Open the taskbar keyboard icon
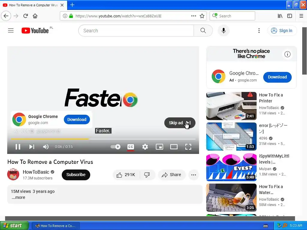The image size is (307, 230). coord(266,226)
